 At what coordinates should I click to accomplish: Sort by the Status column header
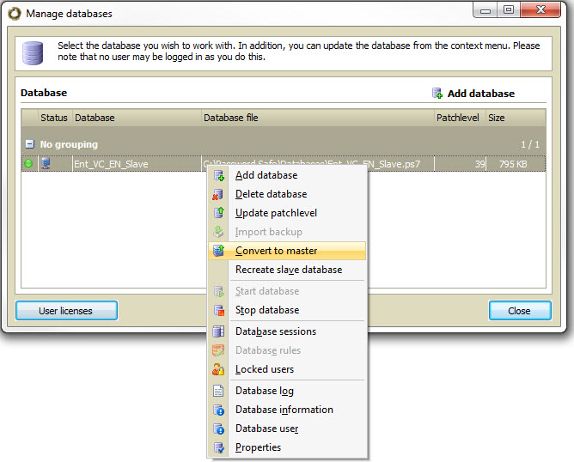point(54,118)
